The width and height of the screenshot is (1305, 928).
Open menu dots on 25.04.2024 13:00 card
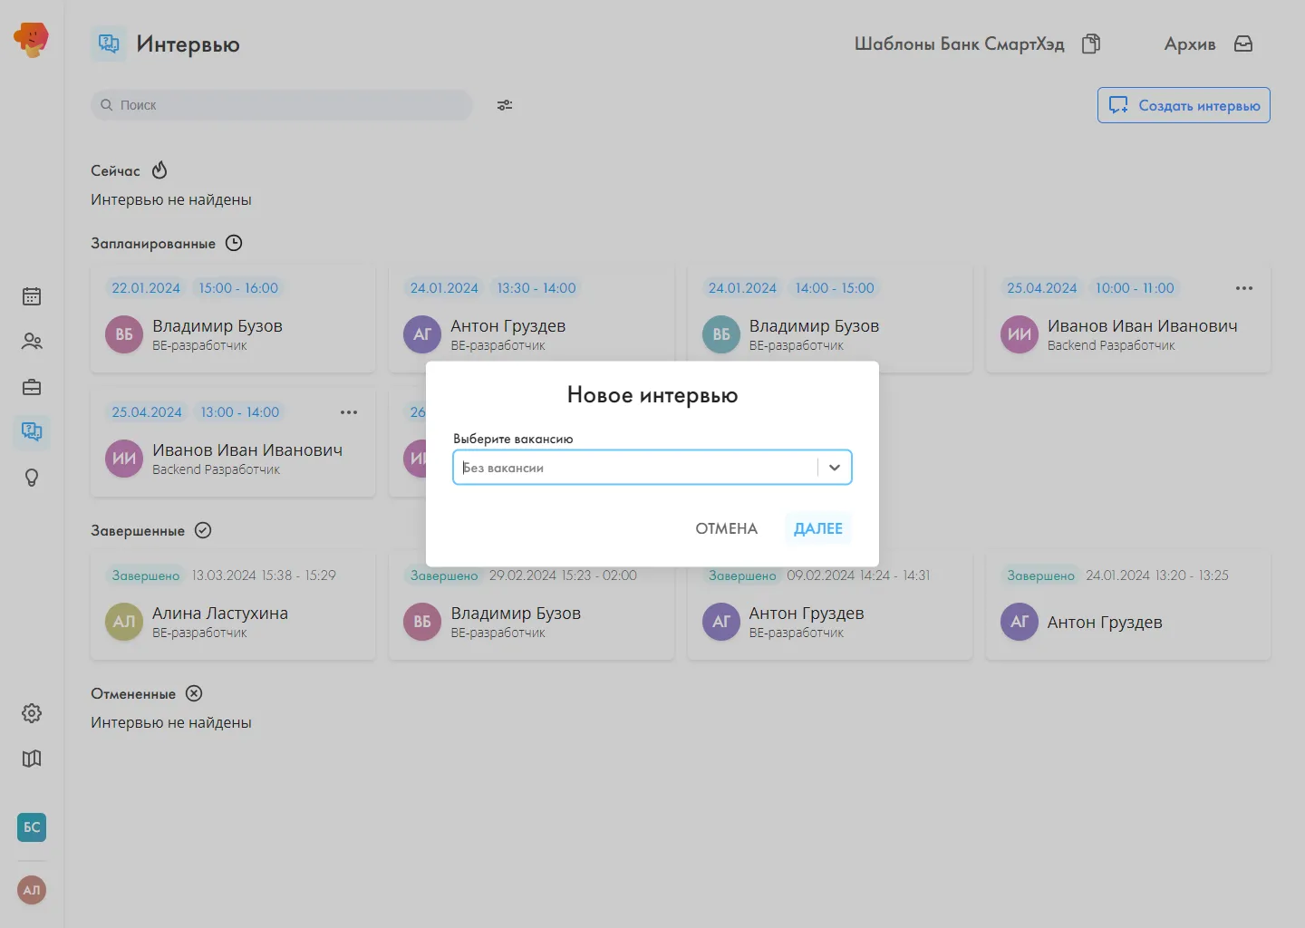(349, 412)
